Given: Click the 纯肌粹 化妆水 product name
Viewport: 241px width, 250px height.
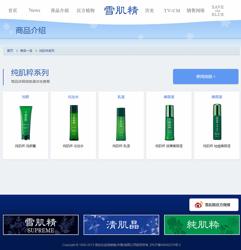Looking at the screenshot, I should click(73, 146).
